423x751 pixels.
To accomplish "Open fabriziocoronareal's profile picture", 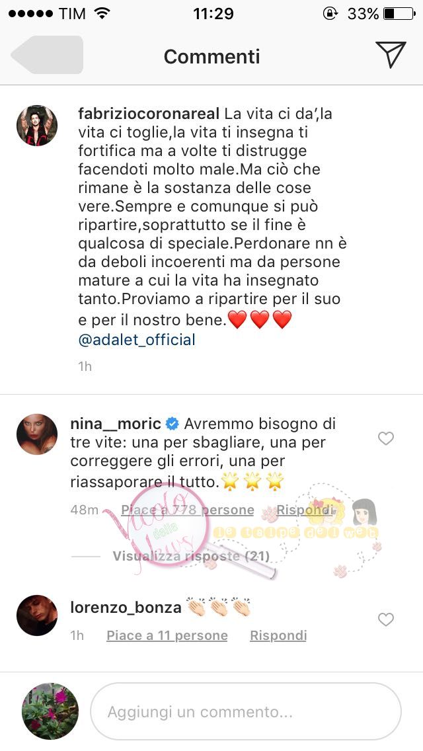I will point(37,126).
